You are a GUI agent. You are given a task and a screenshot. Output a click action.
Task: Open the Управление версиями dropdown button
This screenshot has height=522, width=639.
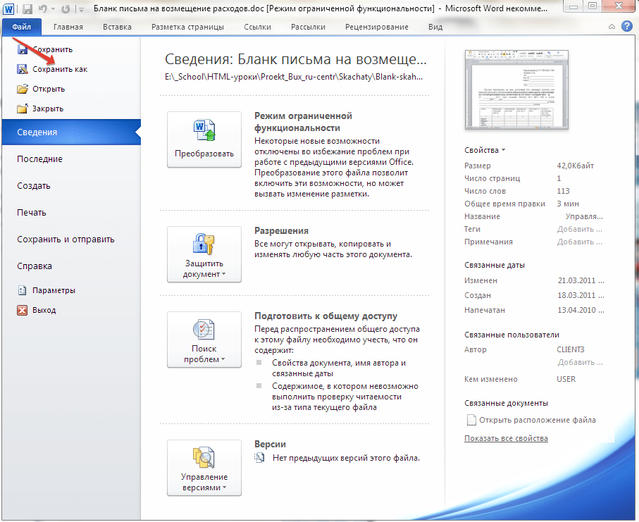204,468
